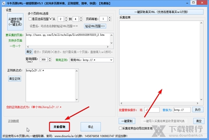
Task: Click down arrow of URL box scrollbar
Action: 111,43
